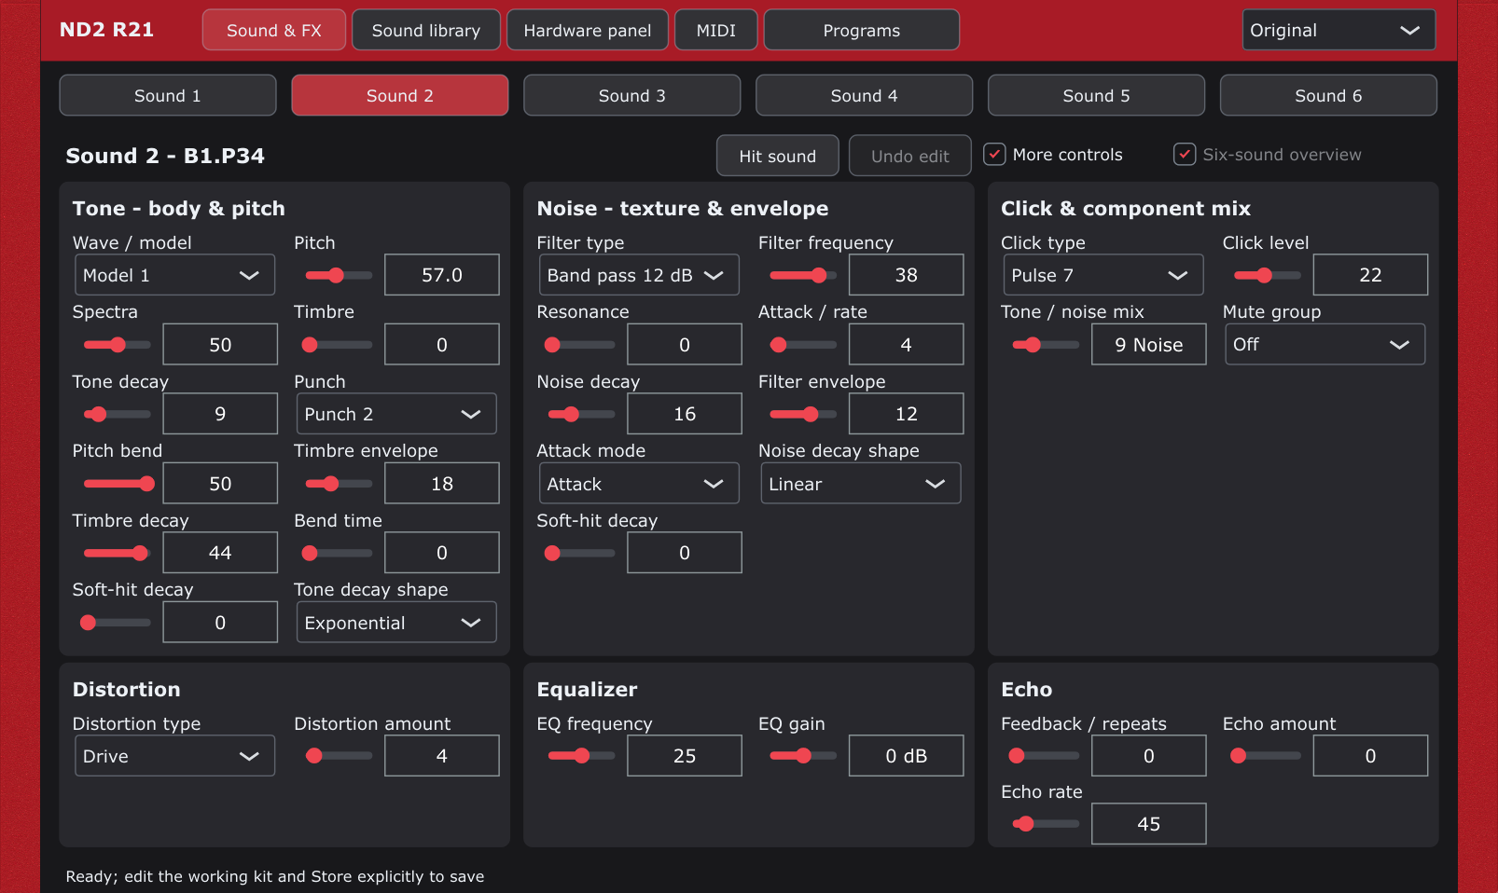
Task: Toggle the Six-sound overview checkbox
Action: [x=1185, y=155]
